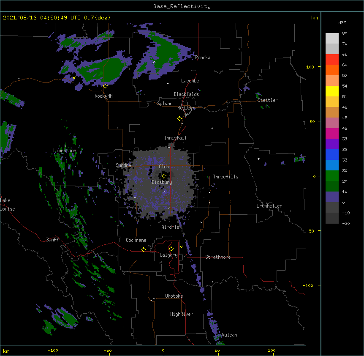The width and height of the screenshot is (364, 356).
Task: Click the Stettler city label
Action: [268, 100]
